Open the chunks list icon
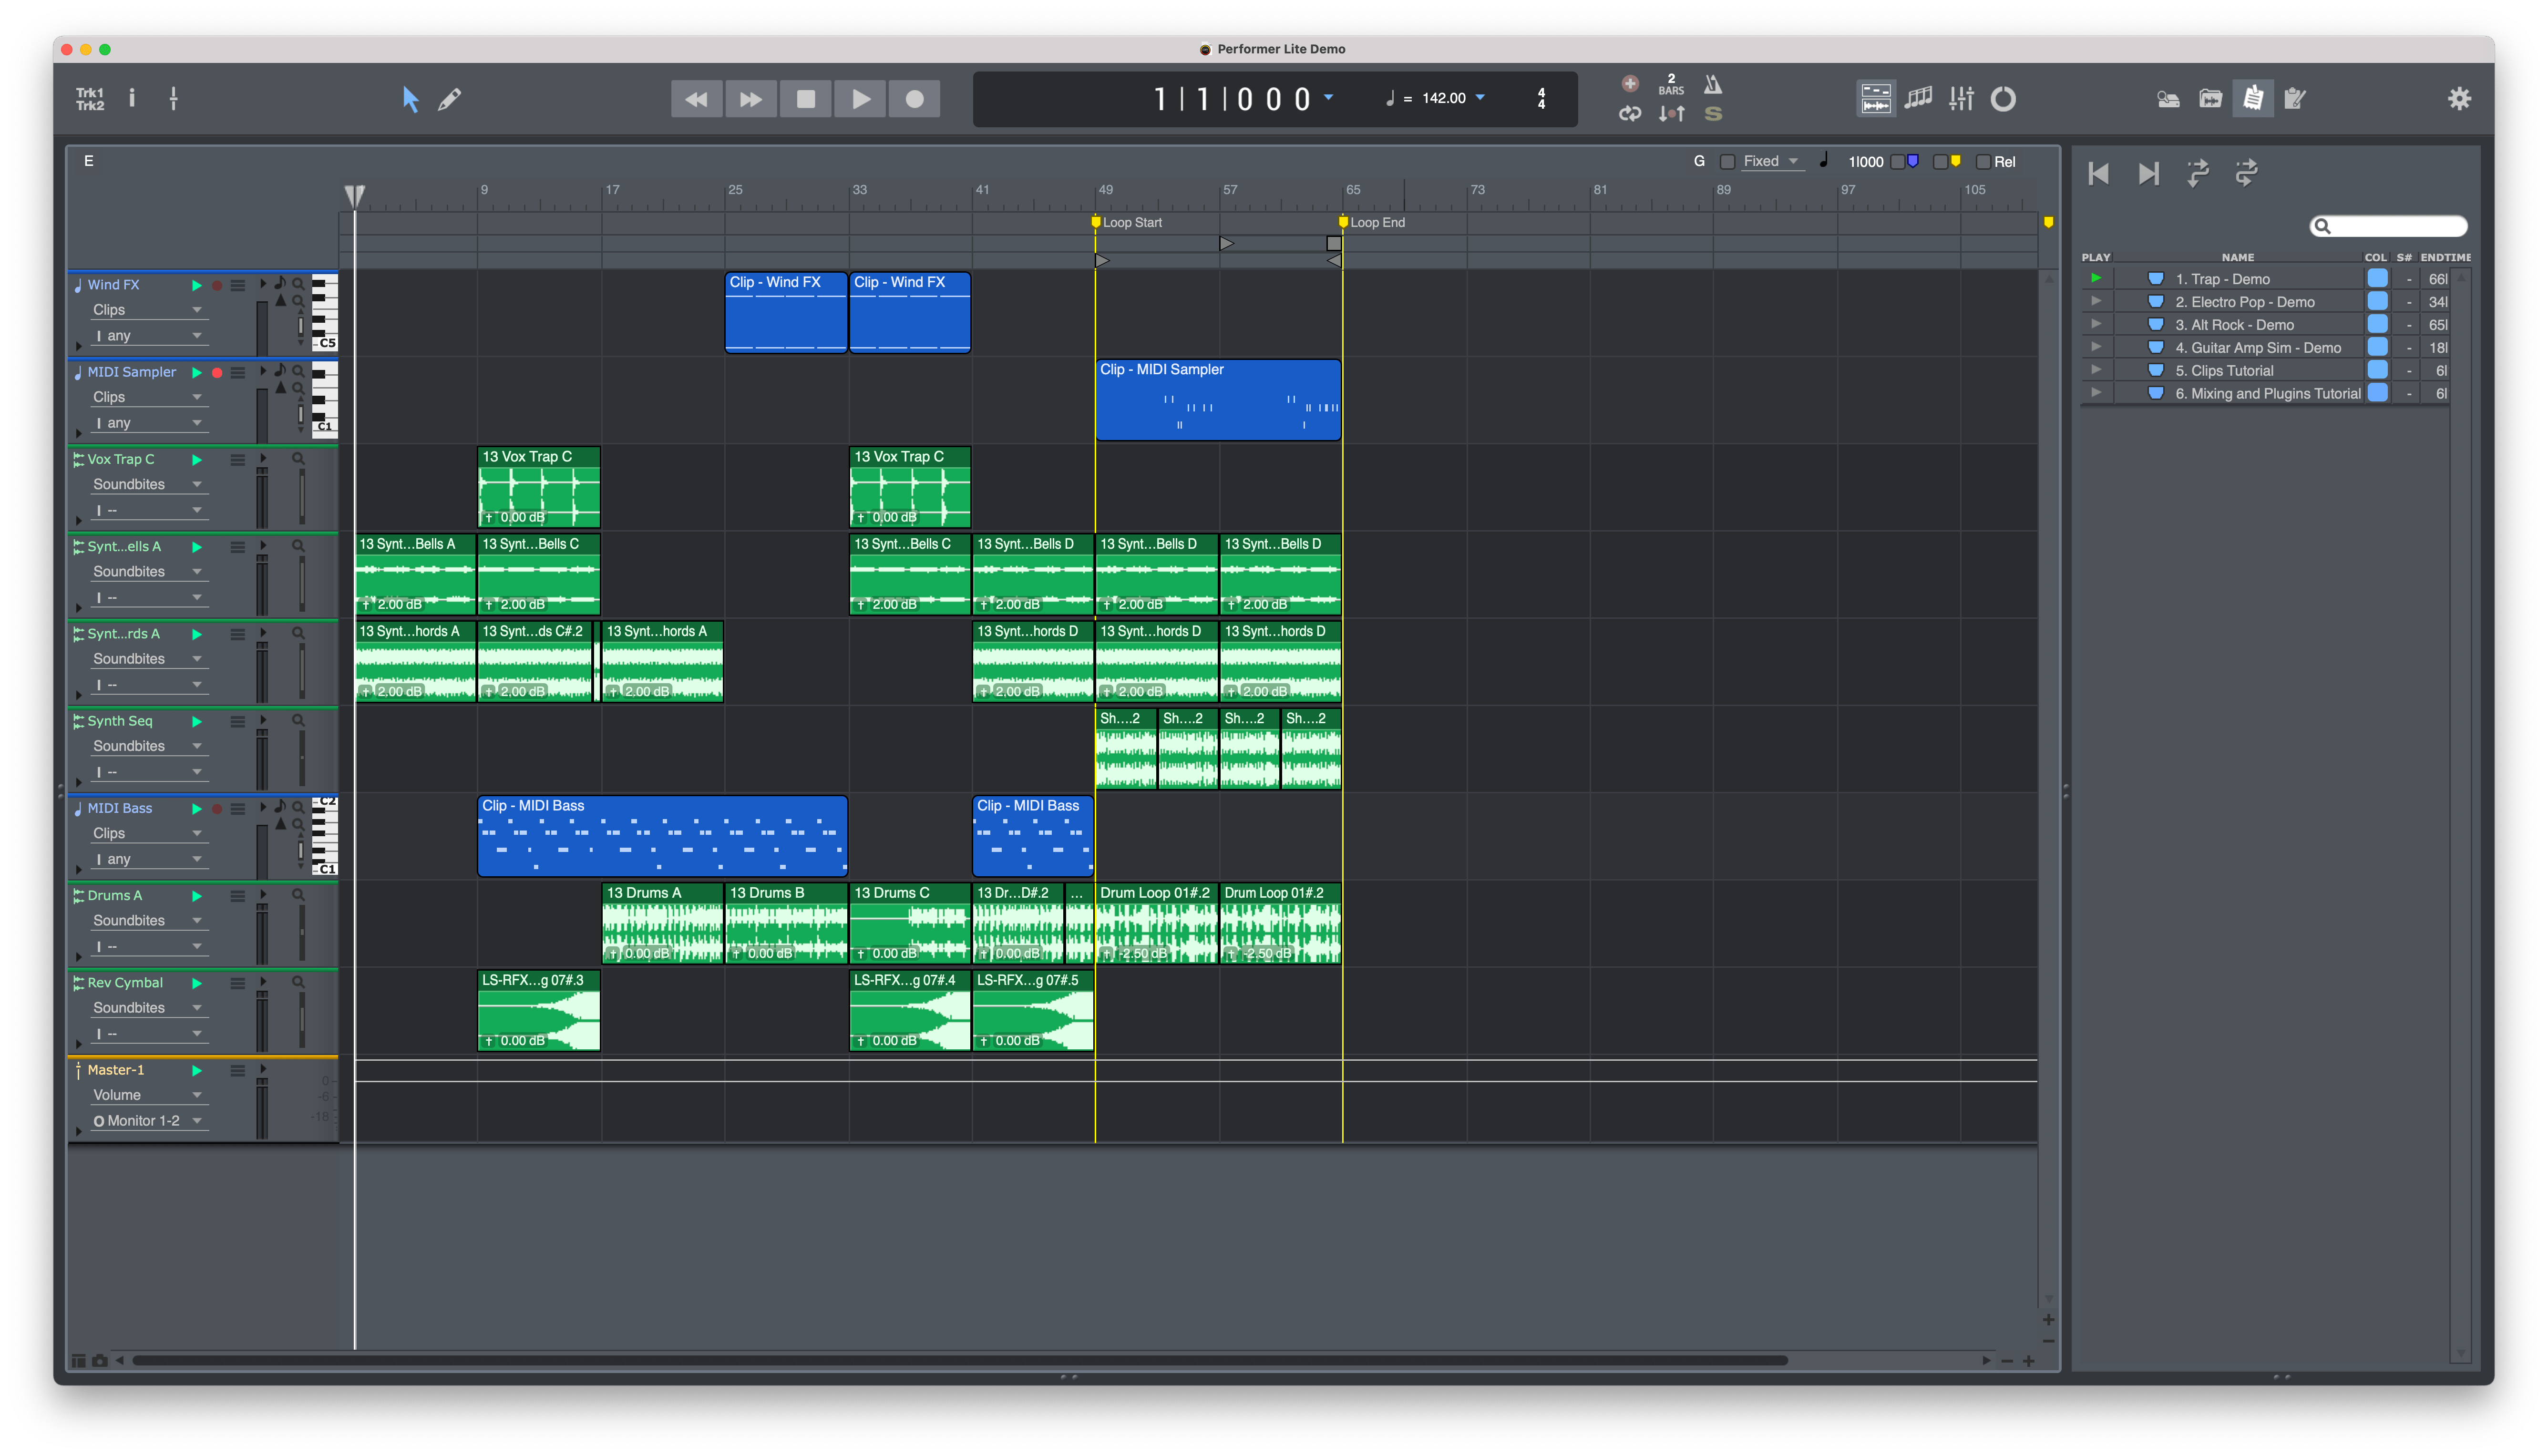2548x1456 pixels. pyautogui.click(x=2253, y=98)
